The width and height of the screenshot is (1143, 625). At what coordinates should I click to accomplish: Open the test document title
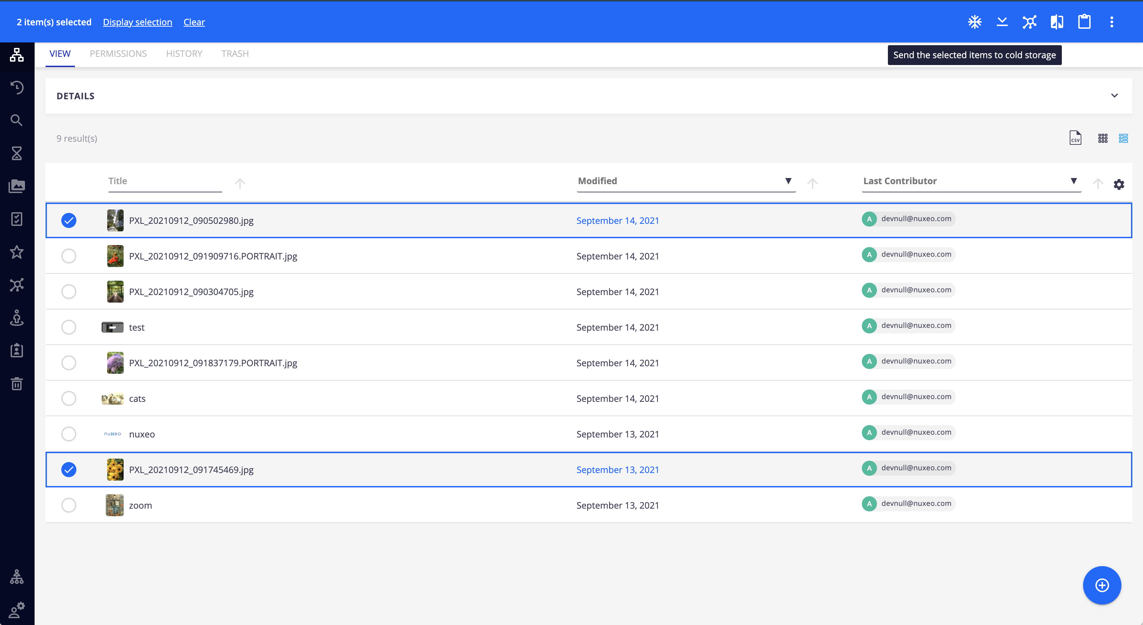(137, 327)
